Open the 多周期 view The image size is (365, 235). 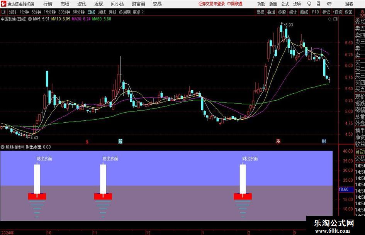pos(125,12)
